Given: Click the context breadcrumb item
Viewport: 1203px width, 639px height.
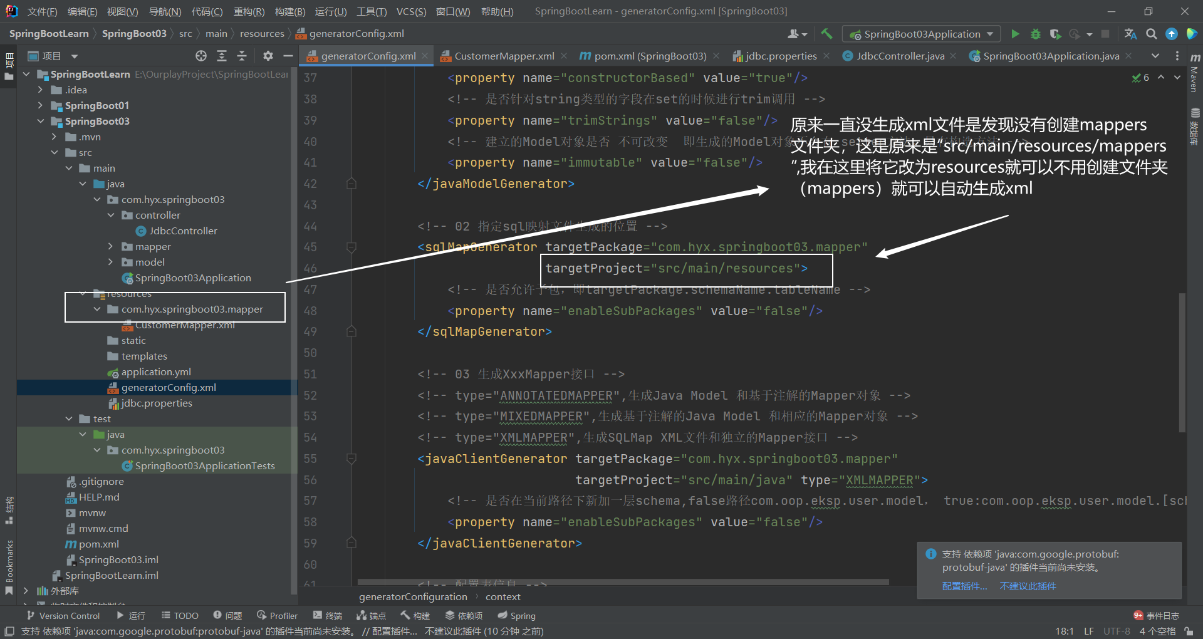Looking at the screenshot, I should click(503, 596).
